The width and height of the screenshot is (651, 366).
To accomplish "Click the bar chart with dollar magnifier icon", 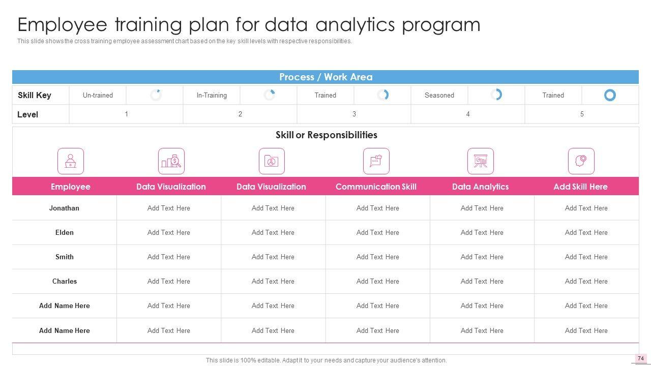I will (171, 161).
